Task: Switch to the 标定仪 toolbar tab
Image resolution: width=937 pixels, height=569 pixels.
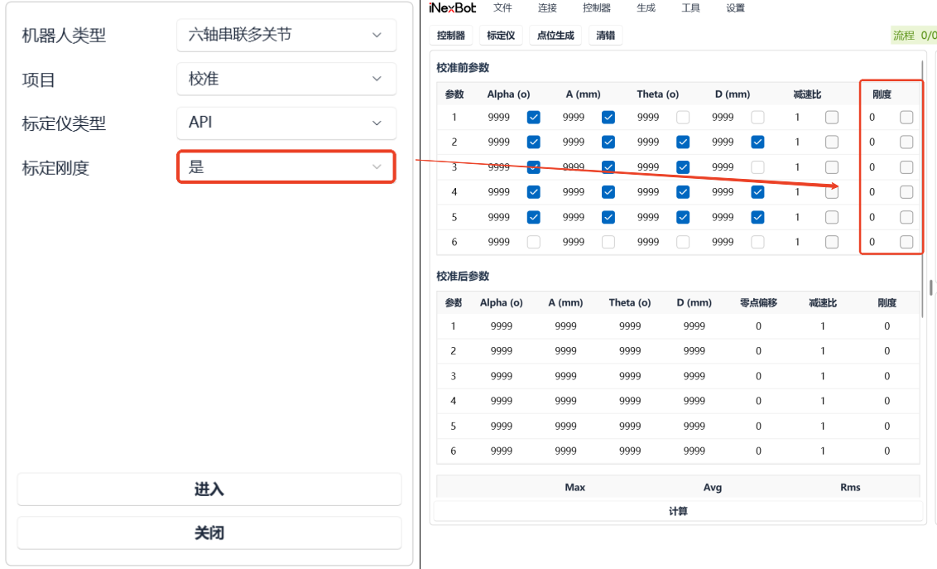Action: [501, 36]
